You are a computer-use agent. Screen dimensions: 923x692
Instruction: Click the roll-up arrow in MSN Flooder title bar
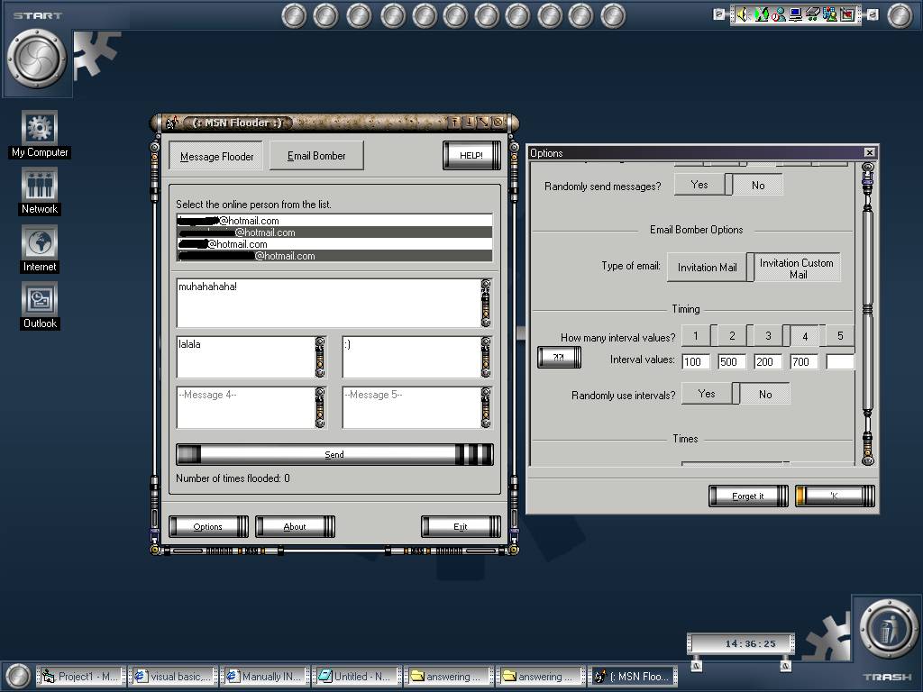(454, 123)
